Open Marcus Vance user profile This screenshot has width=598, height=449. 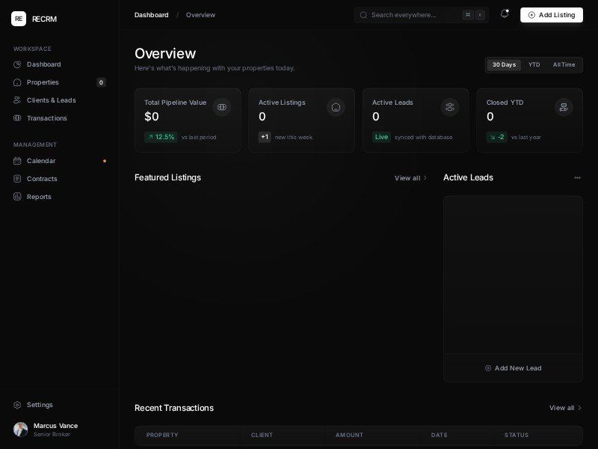pos(55,429)
